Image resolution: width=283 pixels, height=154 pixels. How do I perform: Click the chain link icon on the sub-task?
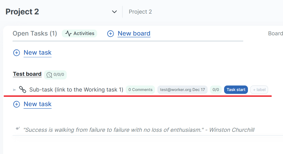click(23, 90)
